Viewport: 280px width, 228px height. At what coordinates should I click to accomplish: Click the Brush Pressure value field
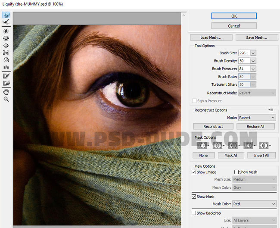tap(244, 69)
